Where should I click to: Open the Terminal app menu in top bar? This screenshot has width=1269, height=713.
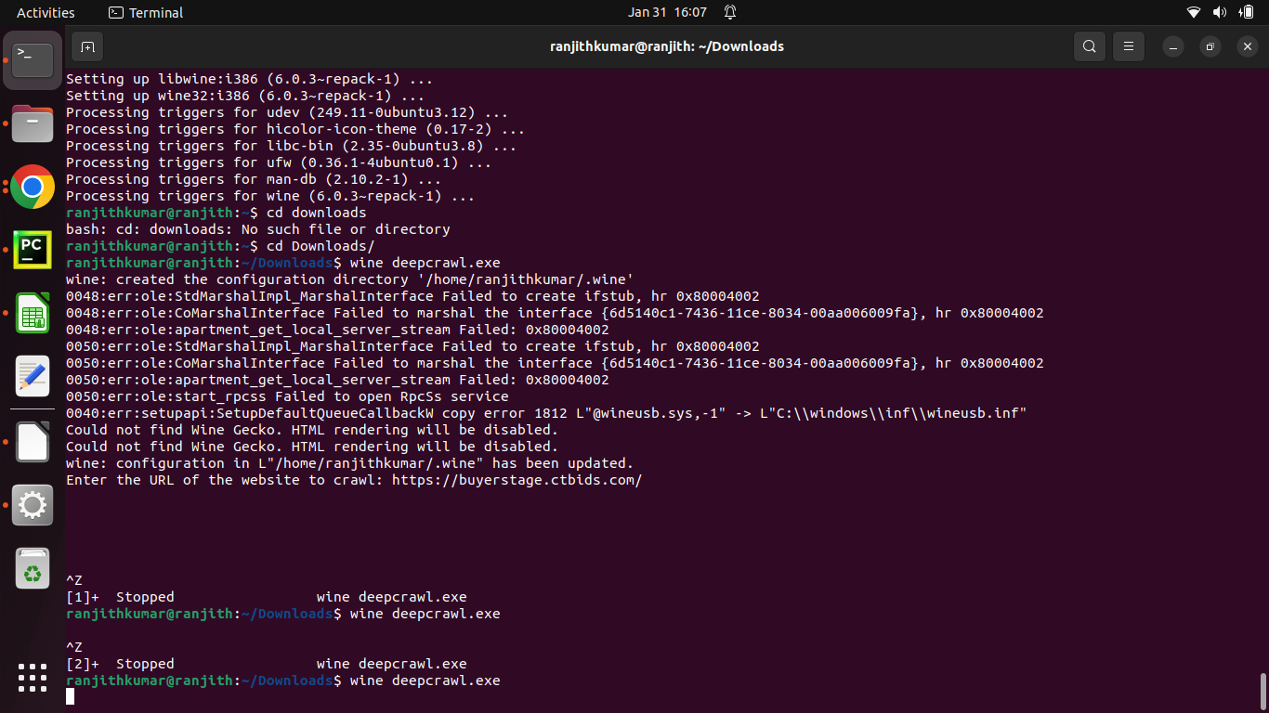click(146, 12)
